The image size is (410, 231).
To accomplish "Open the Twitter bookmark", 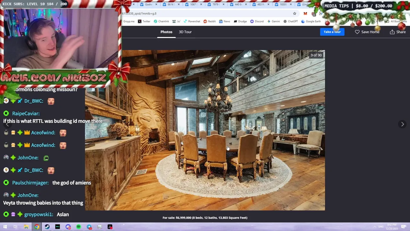I will pos(144,21).
